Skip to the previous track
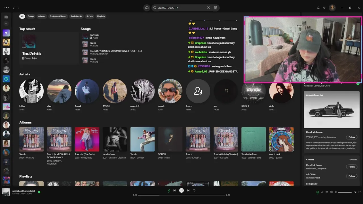 click(175, 190)
